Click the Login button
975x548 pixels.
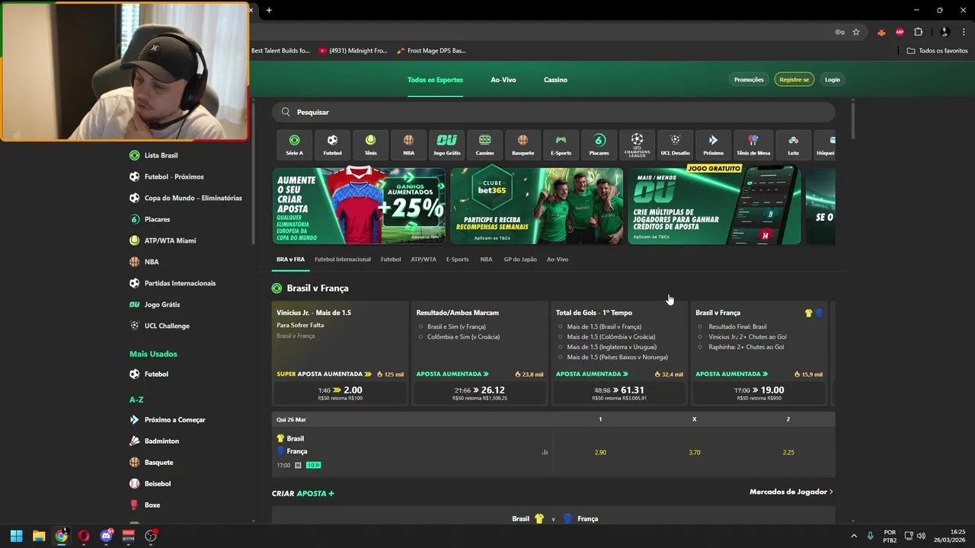[x=833, y=80]
